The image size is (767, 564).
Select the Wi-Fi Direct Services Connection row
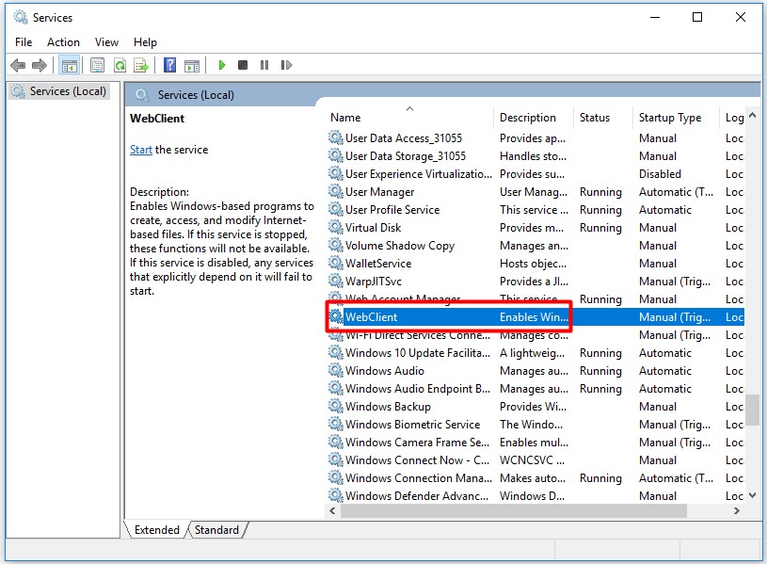point(535,336)
